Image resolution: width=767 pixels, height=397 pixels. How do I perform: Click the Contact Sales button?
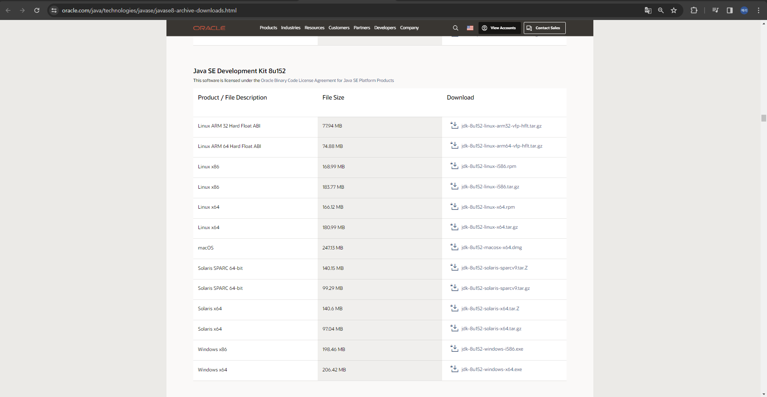[x=545, y=28]
